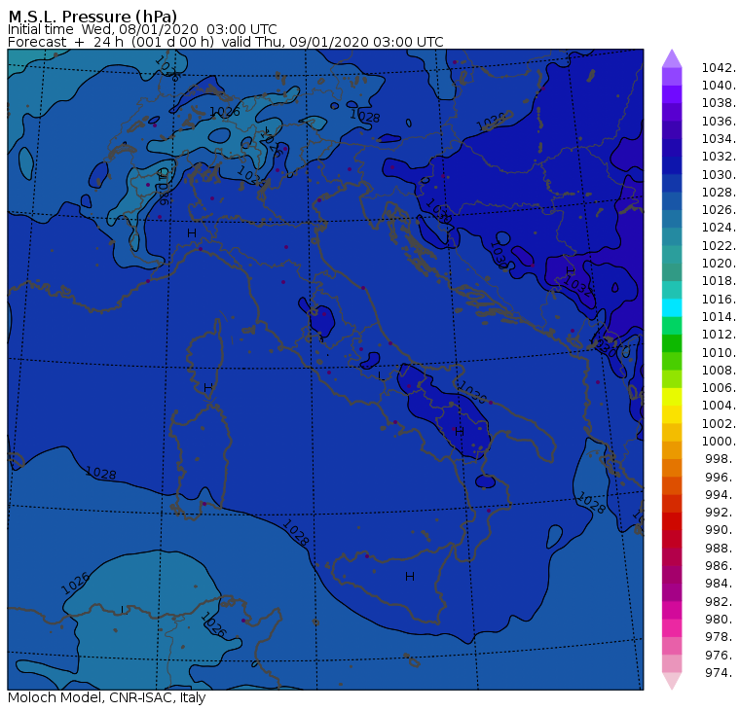Click the H marker over northern Corsica
The height and width of the screenshot is (711, 740).
tap(207, 387)
